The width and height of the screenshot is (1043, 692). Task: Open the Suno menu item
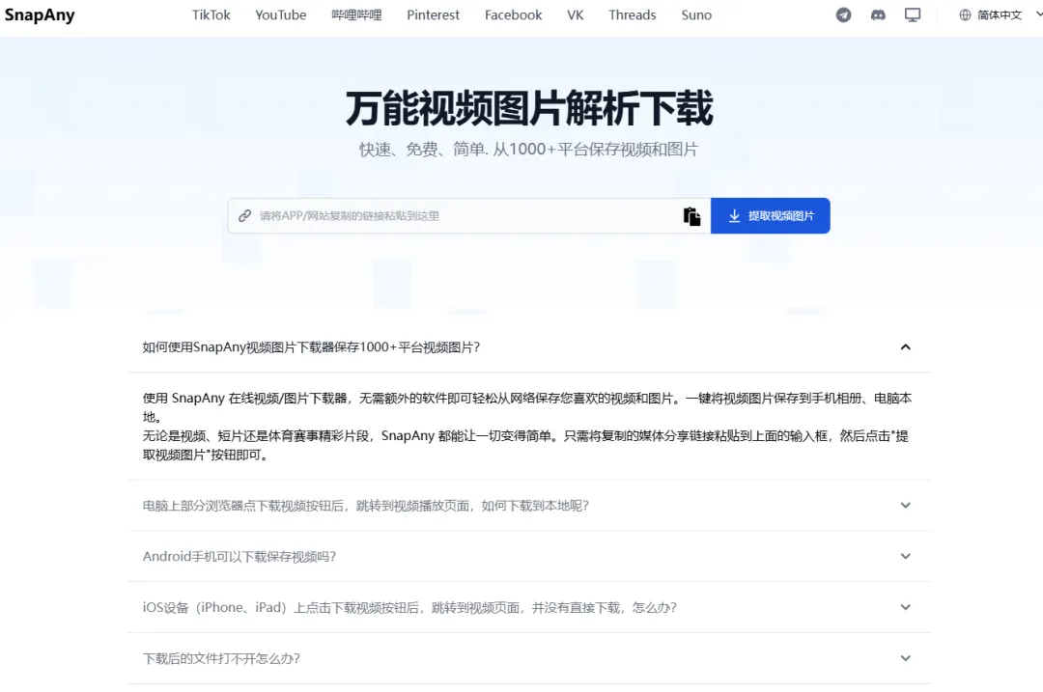pos(696,14)
